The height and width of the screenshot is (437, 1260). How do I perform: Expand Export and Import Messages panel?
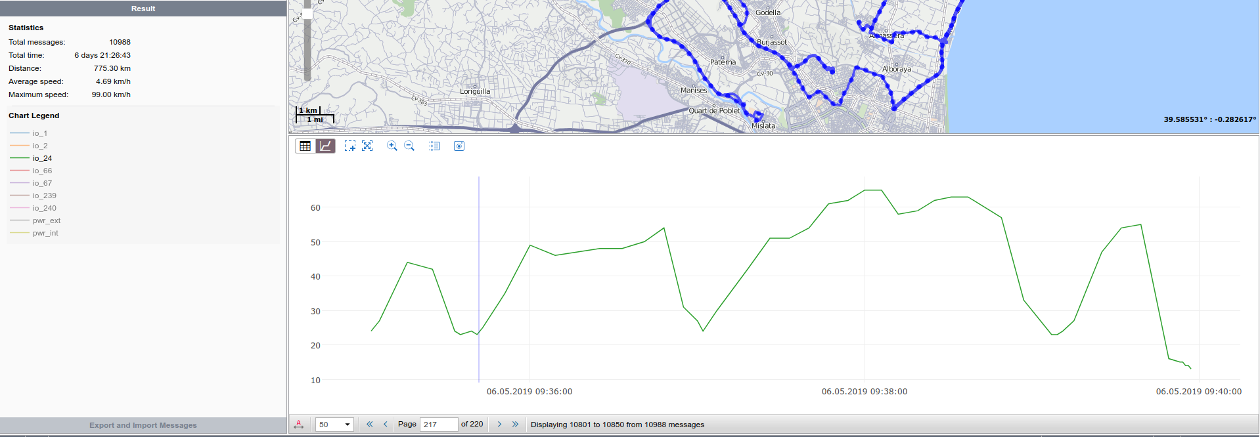click(143, 425)
